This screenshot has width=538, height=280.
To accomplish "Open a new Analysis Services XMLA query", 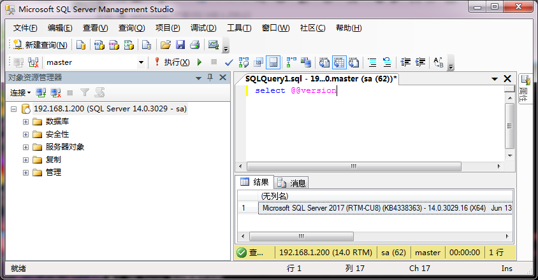I will coord(129,45).
